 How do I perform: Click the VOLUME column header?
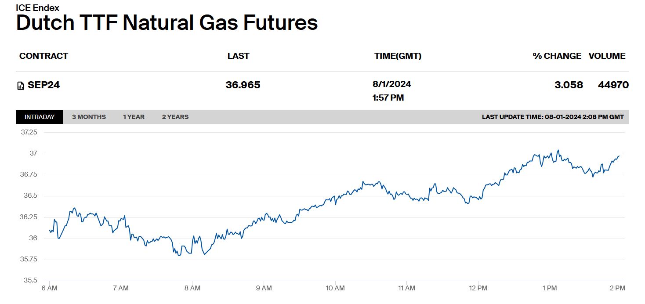(607, 56)
